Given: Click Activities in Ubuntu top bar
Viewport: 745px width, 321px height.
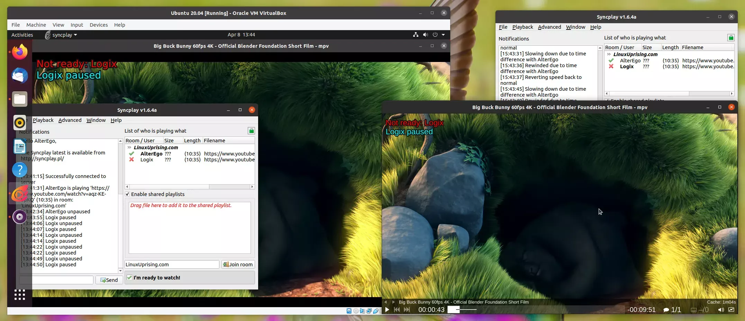Looking at the screenshot, I should pos(22,35).
